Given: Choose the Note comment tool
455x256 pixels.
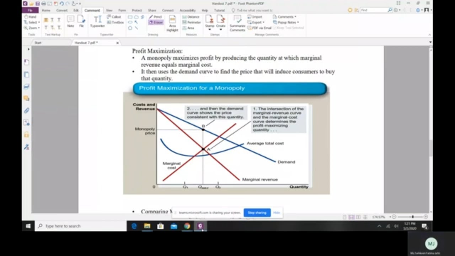Looking at the screenshot, I should [x=70, y=21].
